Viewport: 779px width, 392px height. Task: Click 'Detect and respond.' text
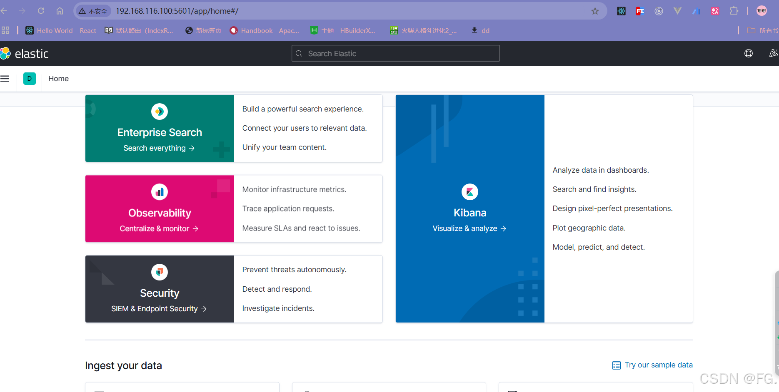[x=277, y=289]
